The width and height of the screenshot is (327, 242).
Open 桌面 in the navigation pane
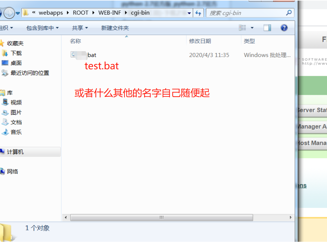tap(16, 63)
